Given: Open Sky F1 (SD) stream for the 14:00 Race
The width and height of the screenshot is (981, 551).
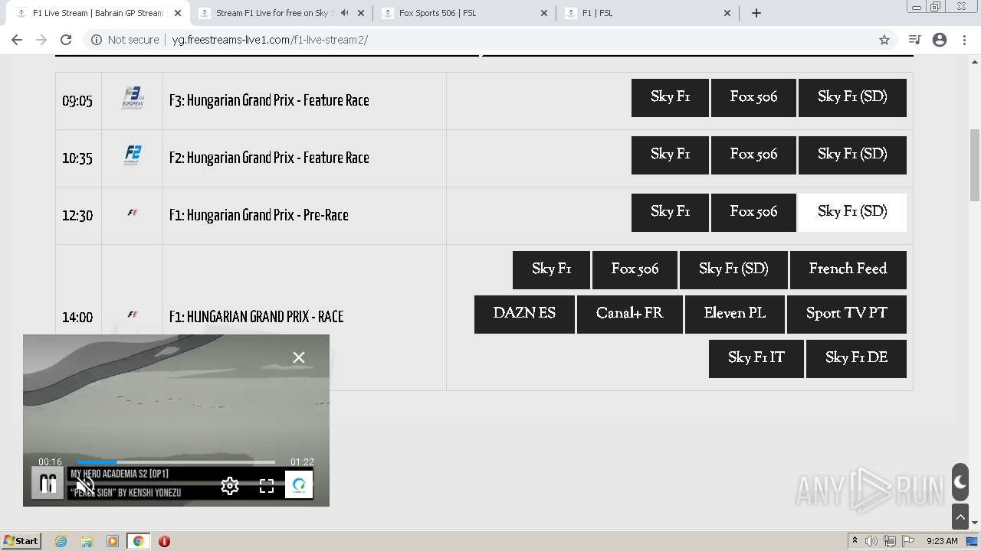Looking at the screenshot, I should click(733, 269).
